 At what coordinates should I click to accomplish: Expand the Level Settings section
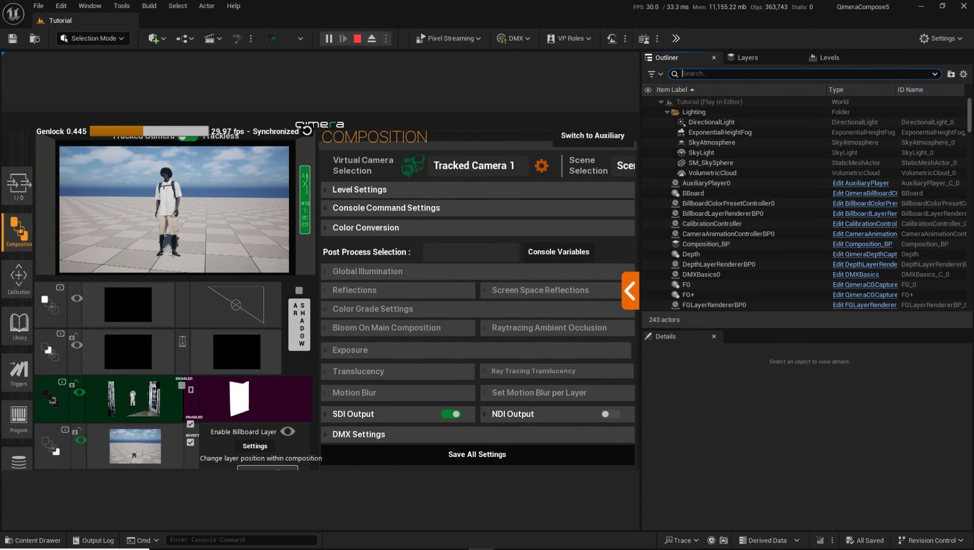click(359, 190)
